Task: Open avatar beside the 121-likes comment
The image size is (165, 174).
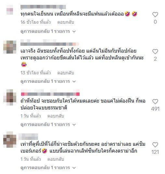Action: pos(10,140)
